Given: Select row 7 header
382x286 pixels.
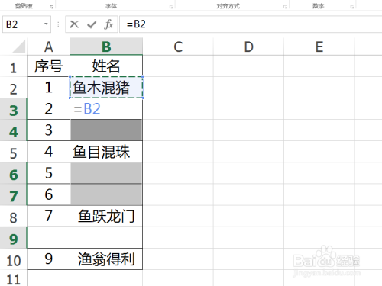Looking at the screenshot, I should (13, 194).
